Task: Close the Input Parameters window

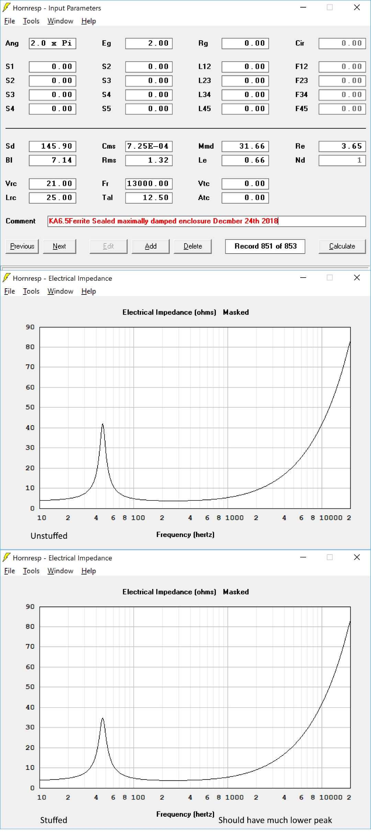Action: [357, 7]
